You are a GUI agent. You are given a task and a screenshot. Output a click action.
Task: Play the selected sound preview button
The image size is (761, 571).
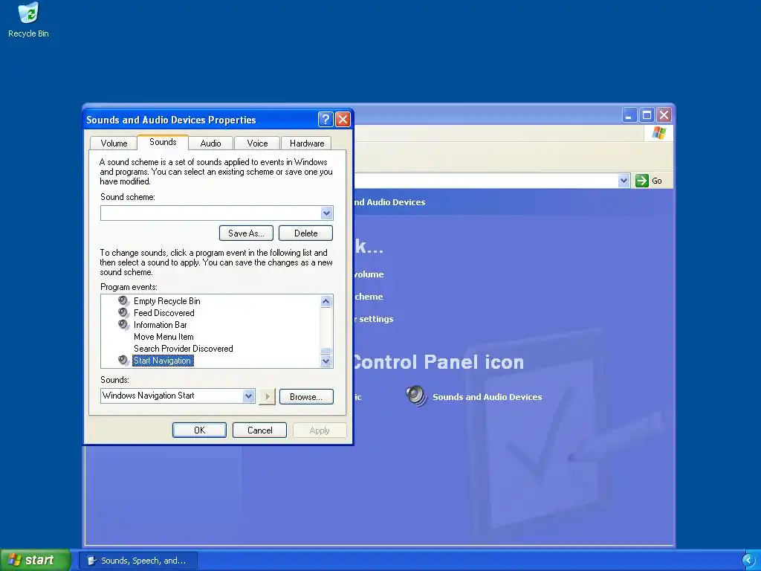coord(267,397)
